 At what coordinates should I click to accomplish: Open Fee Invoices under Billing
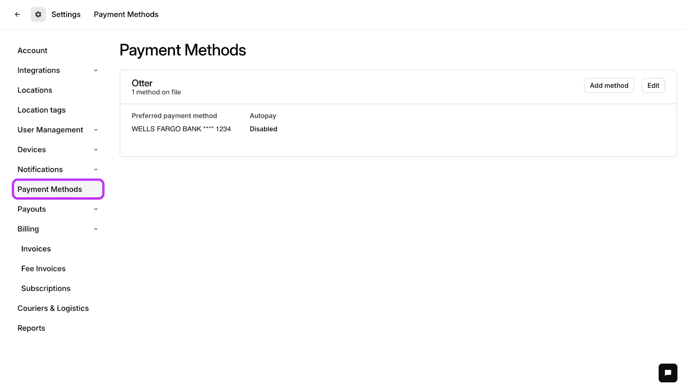[x=43, y=269]
